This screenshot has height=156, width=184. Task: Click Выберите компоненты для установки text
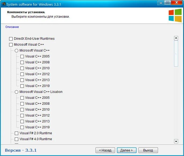point(41,17)
